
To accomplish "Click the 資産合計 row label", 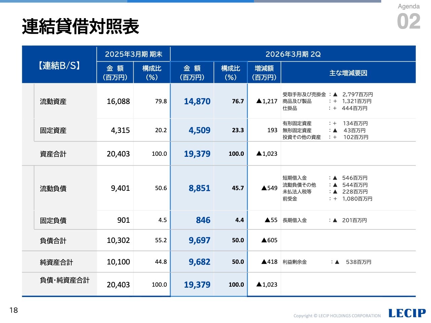I will 53,154.
